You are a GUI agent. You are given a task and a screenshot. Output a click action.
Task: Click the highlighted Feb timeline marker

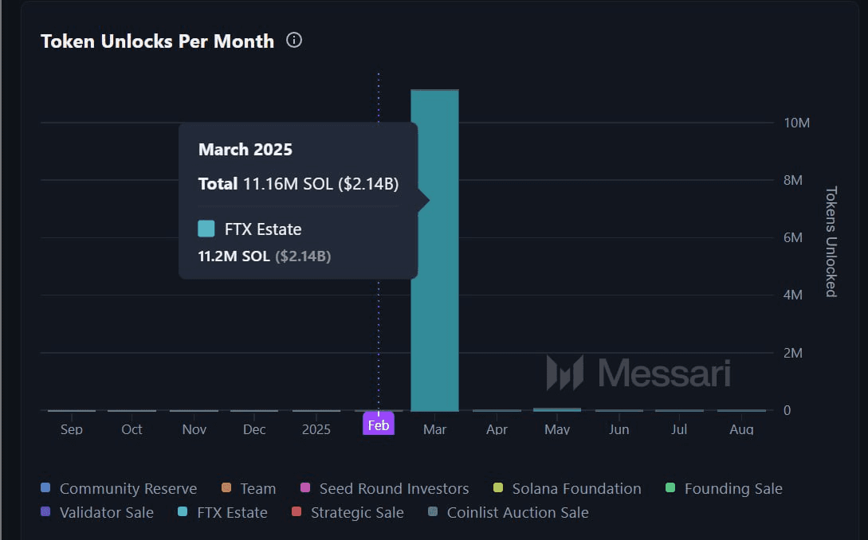tap(379, 423)
